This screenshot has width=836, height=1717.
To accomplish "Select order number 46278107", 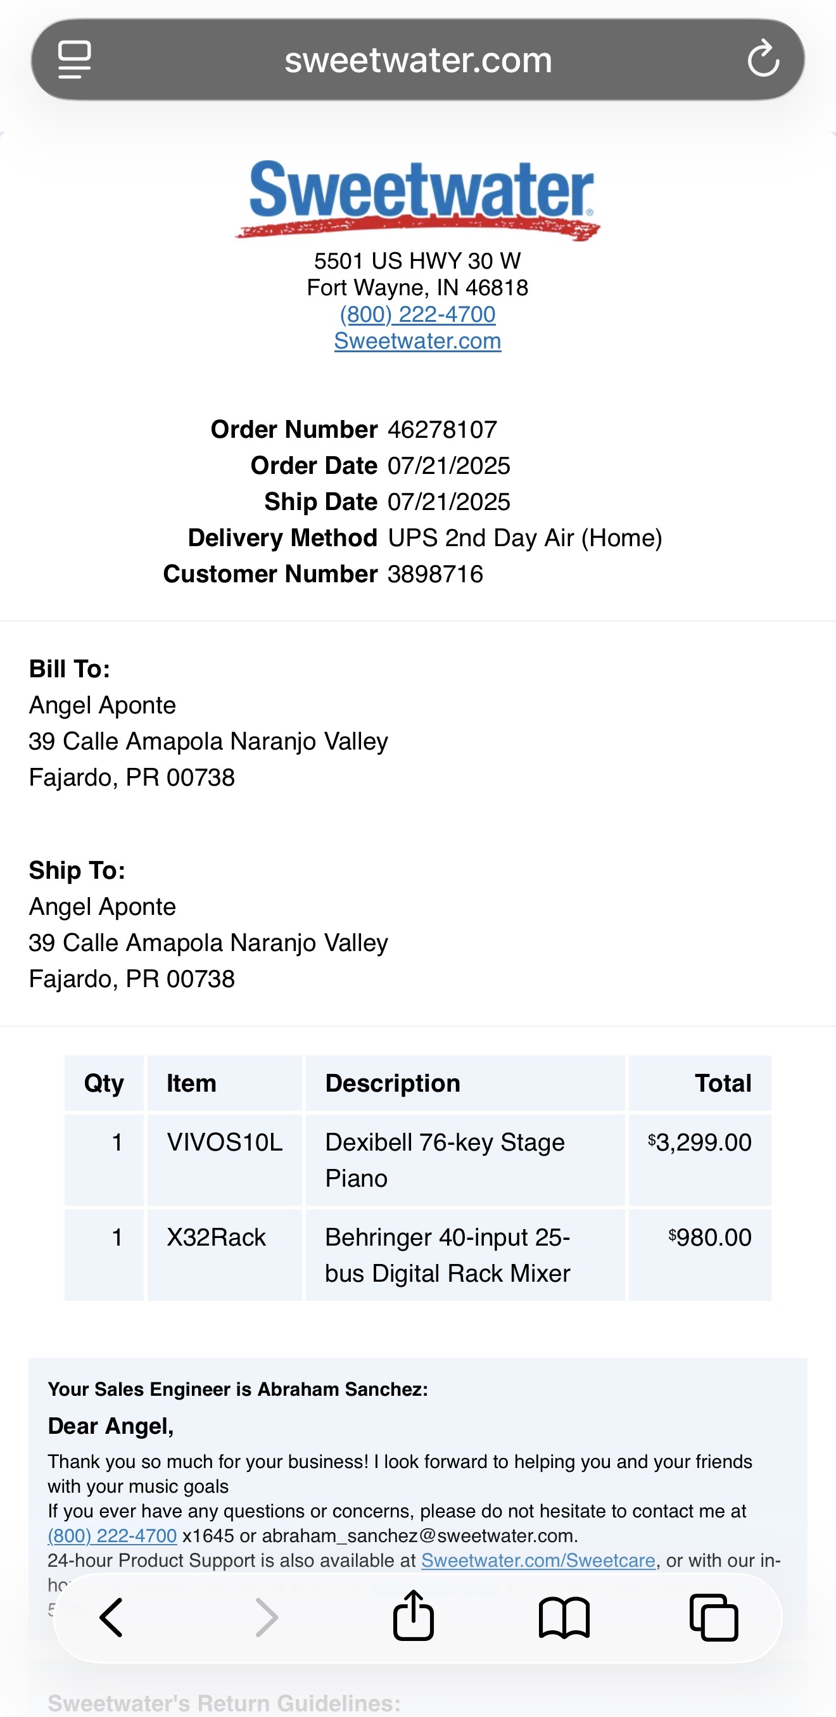I will pyautogui.click(x=442, y=430).
